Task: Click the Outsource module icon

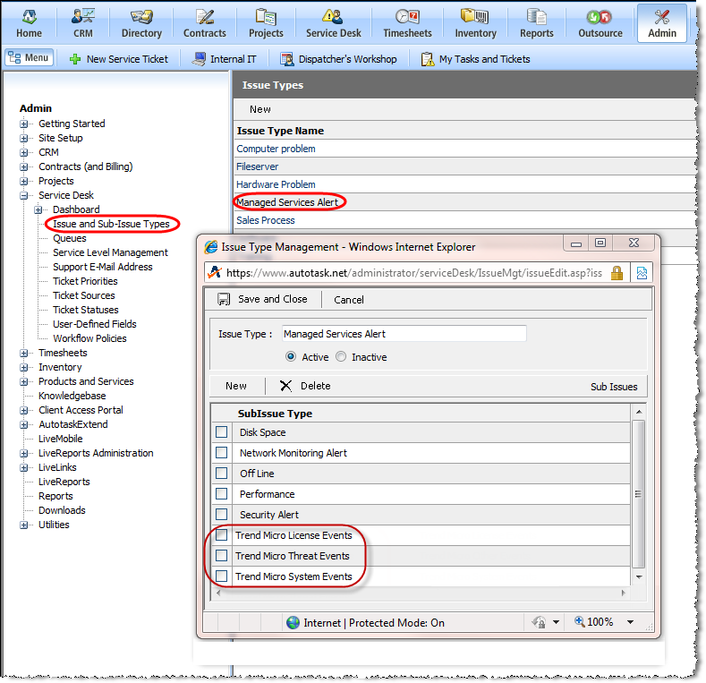Action: click(600, 17)
